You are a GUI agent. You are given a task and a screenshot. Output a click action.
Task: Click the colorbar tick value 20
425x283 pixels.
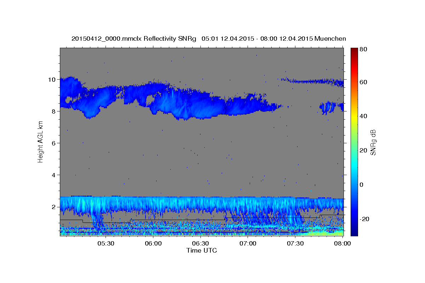click(x=363, y=150)
